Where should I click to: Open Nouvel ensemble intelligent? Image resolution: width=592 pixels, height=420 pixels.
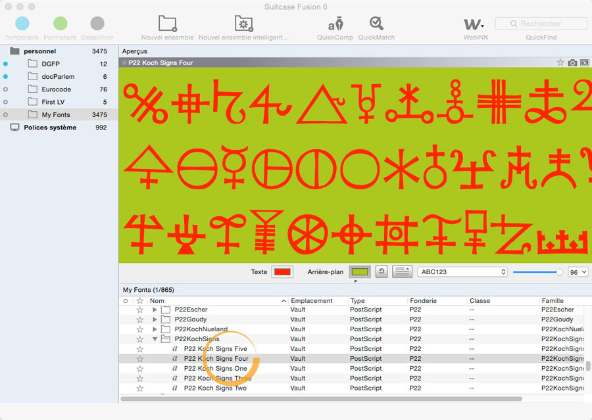[243, 28]
